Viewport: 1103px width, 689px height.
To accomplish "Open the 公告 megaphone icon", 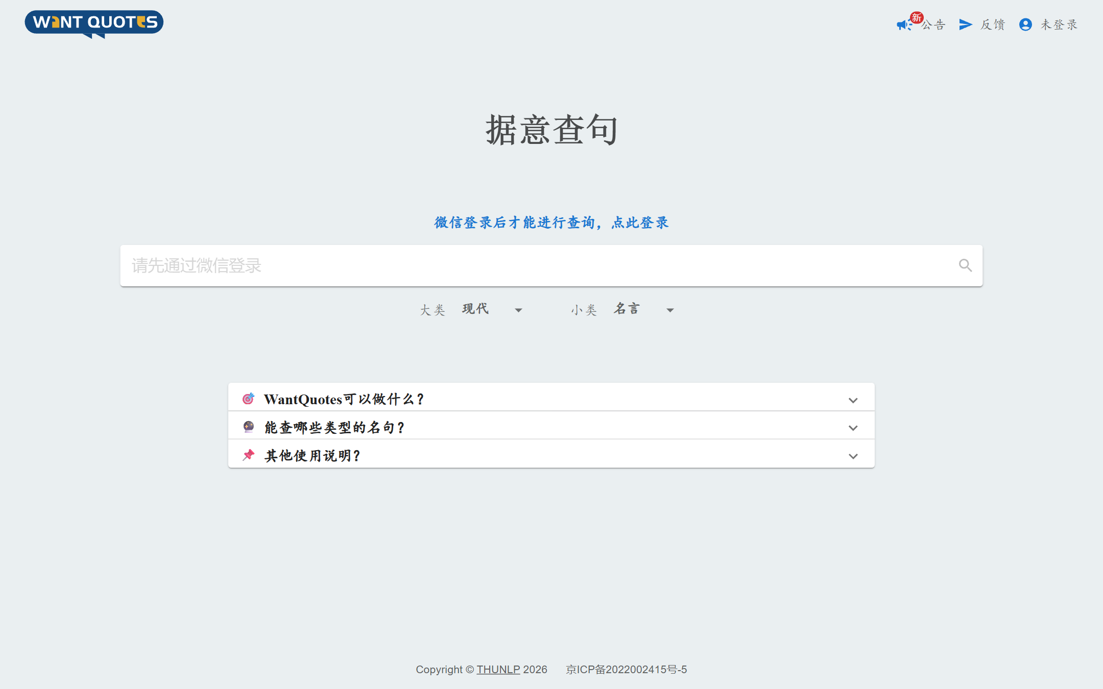I will [x=904, y=25].
